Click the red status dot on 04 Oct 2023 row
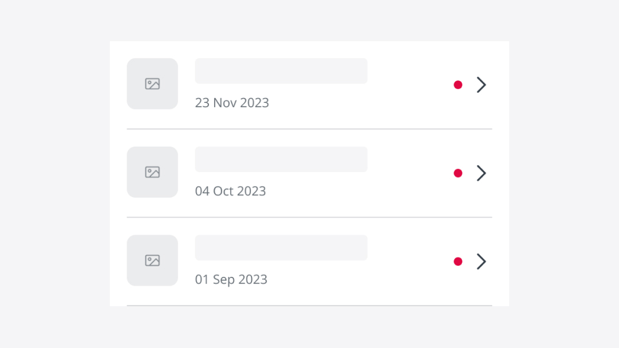 [458, 173]
